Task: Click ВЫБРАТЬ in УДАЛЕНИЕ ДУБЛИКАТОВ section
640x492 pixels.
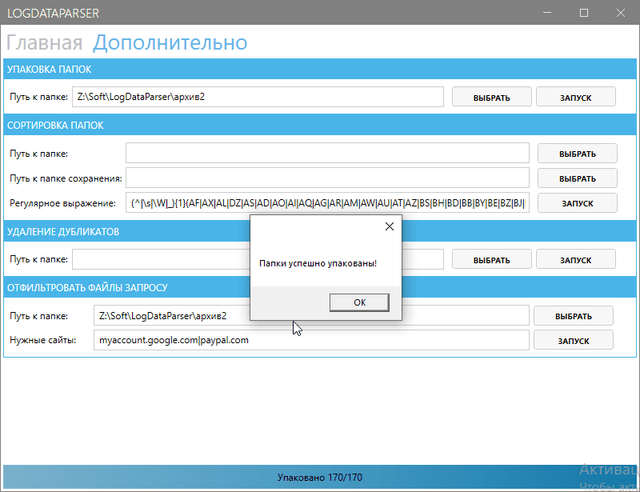Action: click(491, 258)
